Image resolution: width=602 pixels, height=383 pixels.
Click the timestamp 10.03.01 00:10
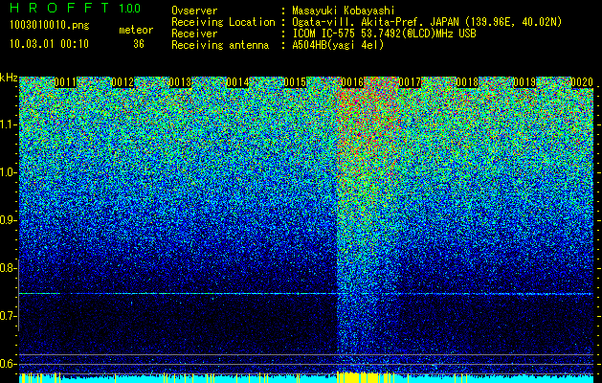pyautogui.click(x=49, y=44)
